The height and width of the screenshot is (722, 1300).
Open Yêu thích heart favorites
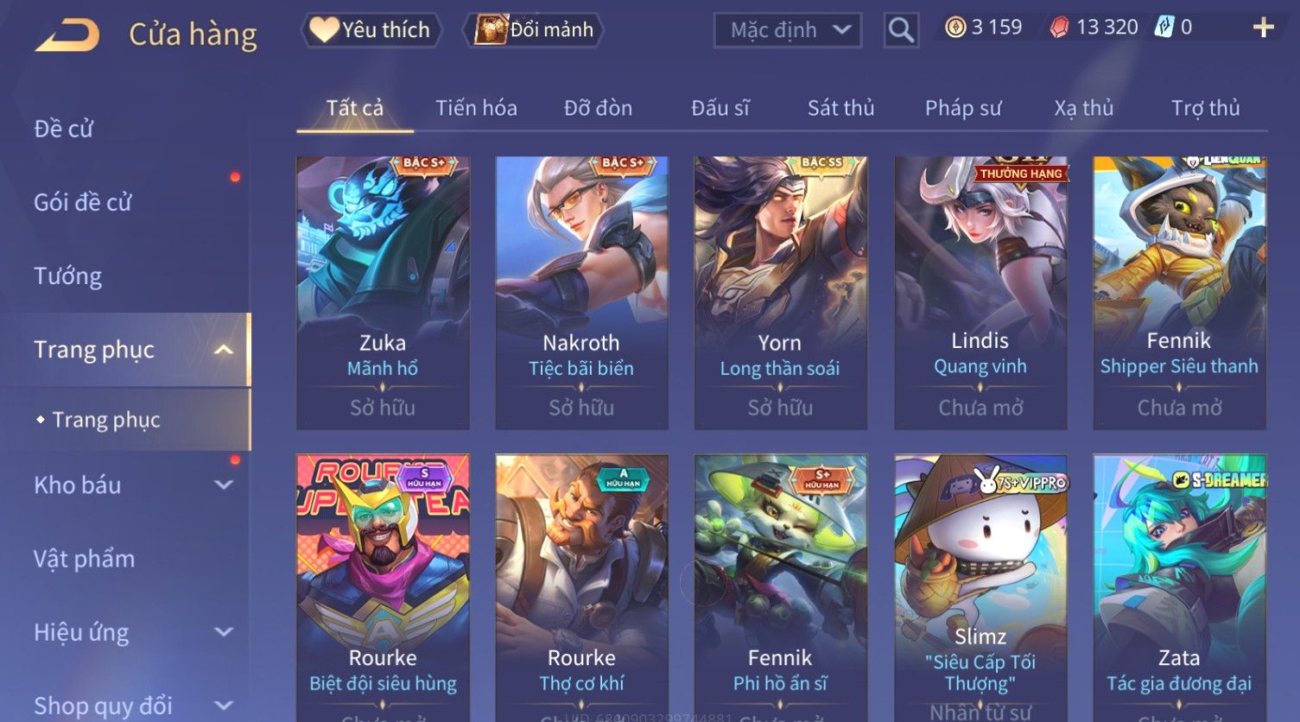[371, 30]
